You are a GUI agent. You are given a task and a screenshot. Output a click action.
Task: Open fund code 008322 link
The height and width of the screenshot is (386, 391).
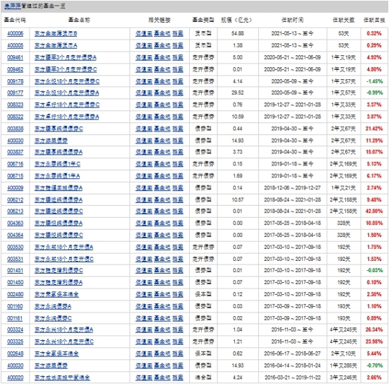click(16, 117)
